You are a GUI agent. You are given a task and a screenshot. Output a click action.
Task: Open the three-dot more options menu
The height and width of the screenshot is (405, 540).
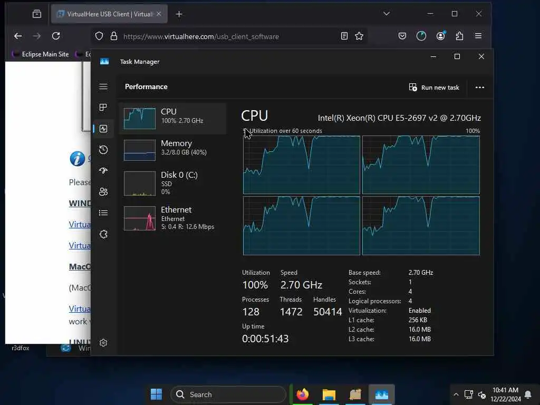pos(480,88)
